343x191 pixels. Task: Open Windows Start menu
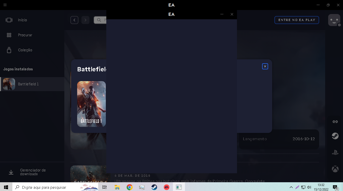point(6,187)
